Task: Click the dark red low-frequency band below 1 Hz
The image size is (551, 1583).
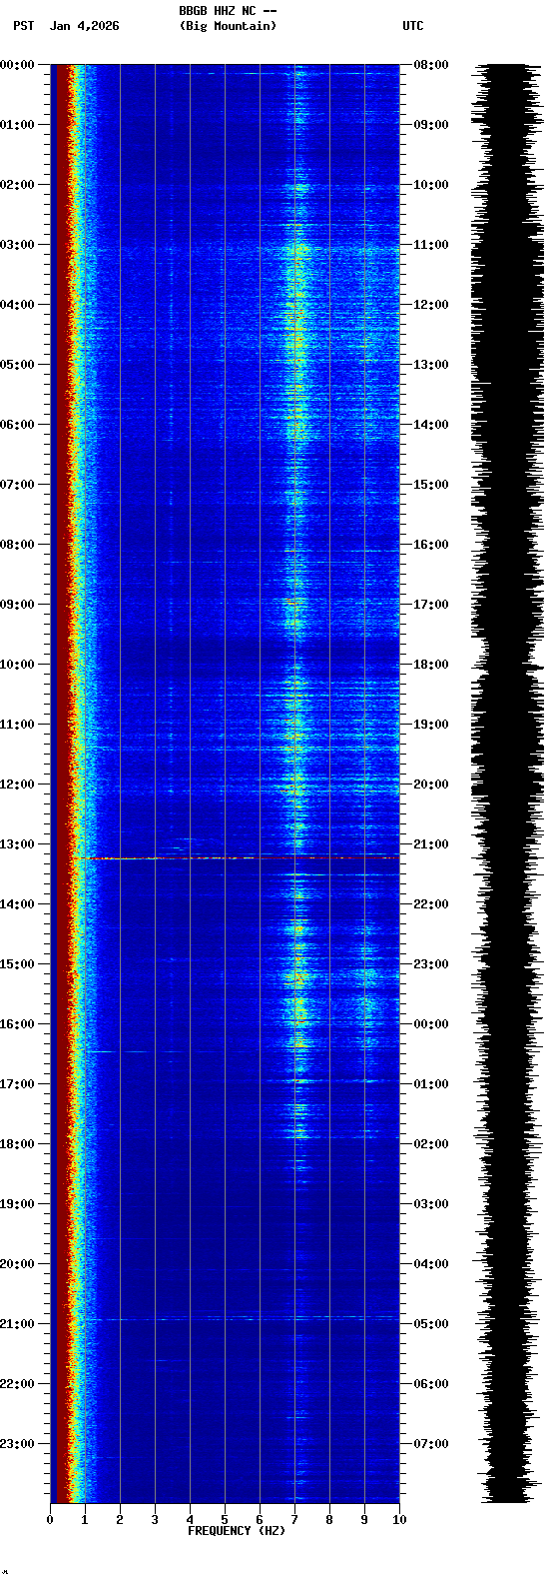Action: pos(62,784)
